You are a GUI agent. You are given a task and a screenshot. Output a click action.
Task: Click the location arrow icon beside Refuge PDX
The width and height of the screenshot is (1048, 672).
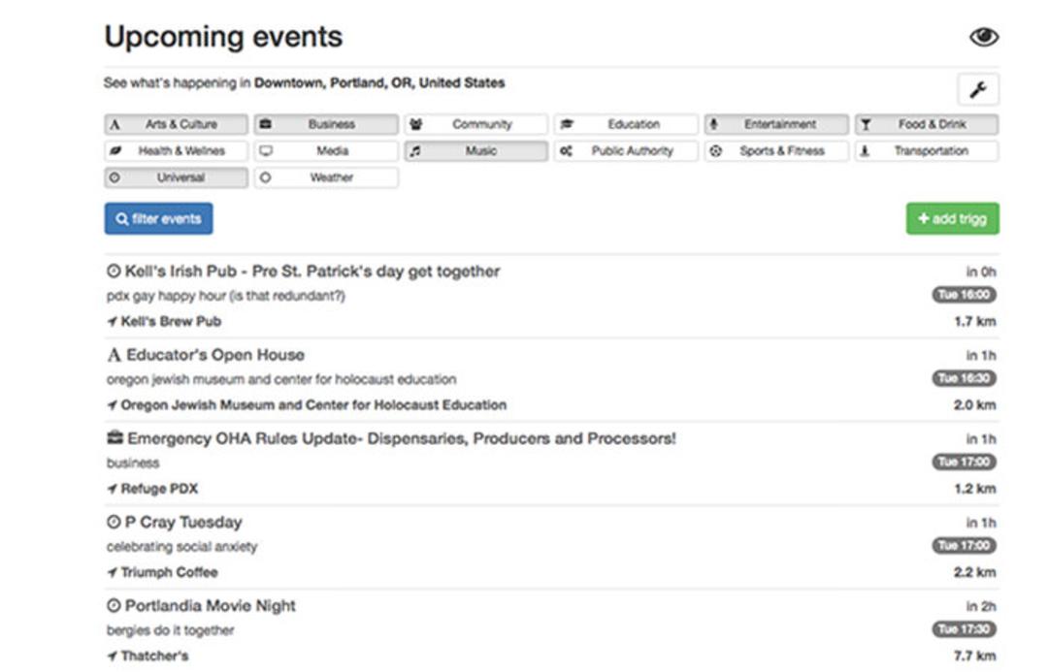point(113,489)
